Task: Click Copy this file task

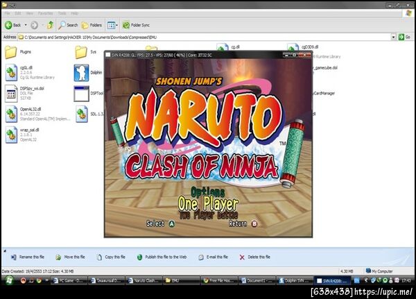Action: (x=111, y=257)
